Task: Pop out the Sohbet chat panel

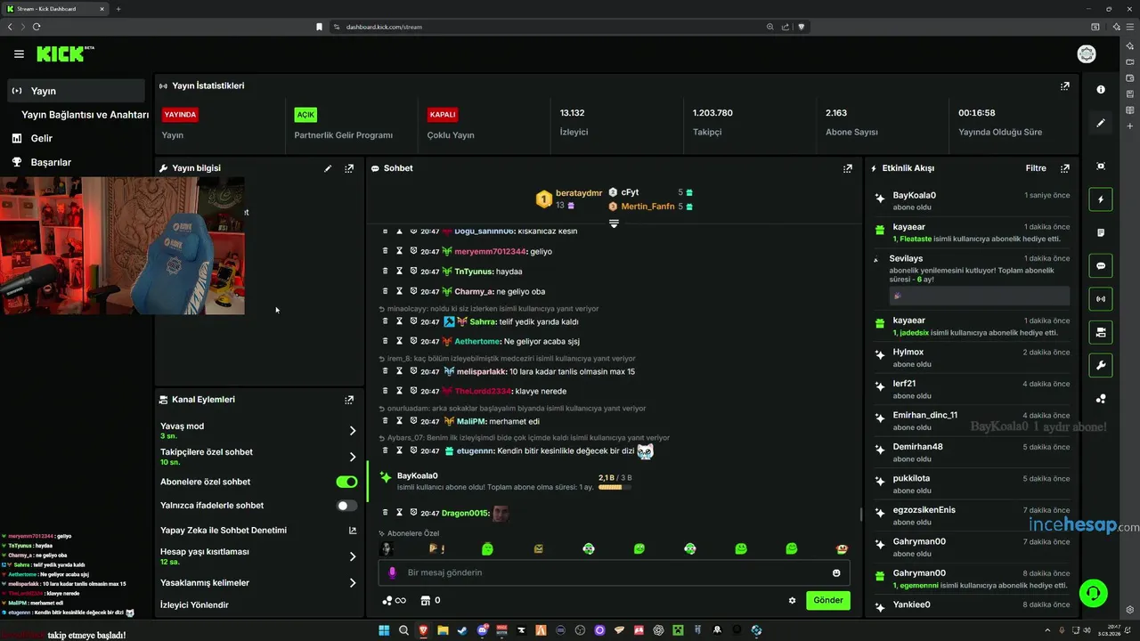Action: coord(847,168)
